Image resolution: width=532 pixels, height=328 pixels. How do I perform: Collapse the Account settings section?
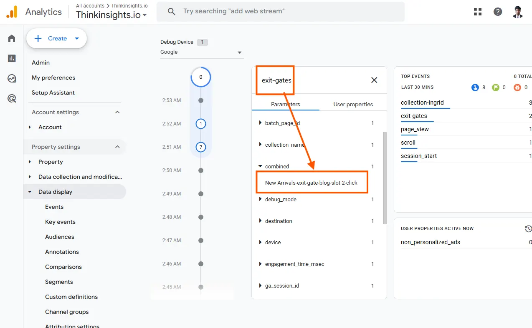coord(117,112)
